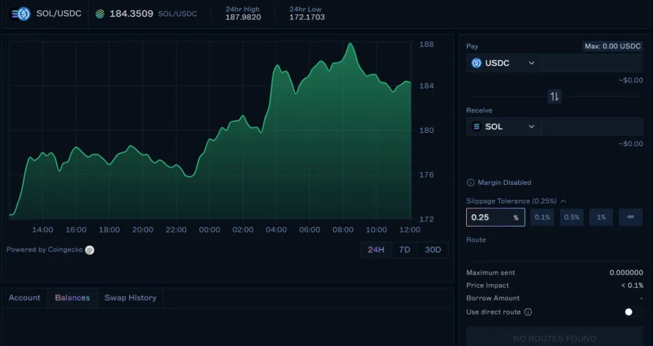Click the USDC coin icon in Pay field
The height and width of the screenshot is (346, 653).
tap(476, 63)
